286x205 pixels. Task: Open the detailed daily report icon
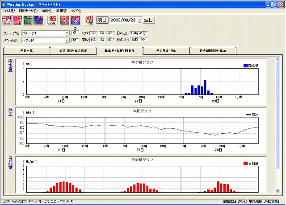[x=6, y=20]
